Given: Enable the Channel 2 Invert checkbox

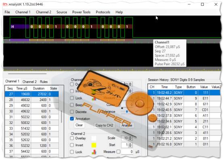Looking at the screenshot, I should coord(72,145).
